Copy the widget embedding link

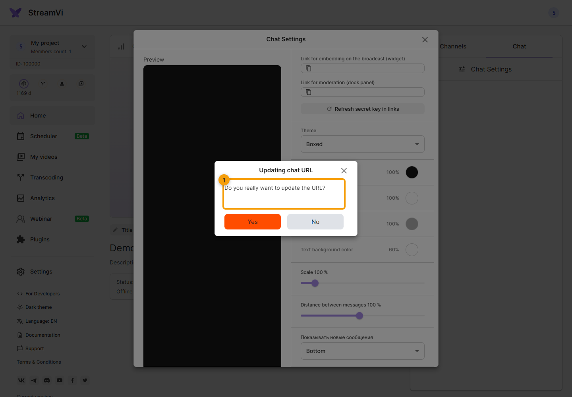[308, 68]
